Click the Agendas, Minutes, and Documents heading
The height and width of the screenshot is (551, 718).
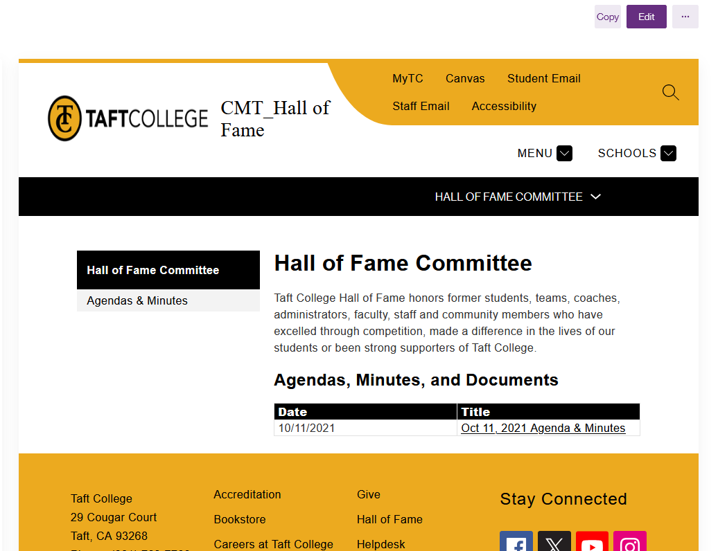(416, 380)
